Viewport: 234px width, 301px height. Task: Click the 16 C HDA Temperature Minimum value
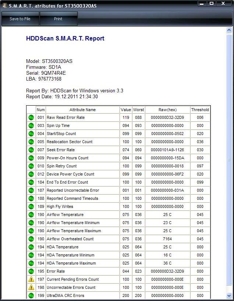pyautogui.click(x=167, y=255)
